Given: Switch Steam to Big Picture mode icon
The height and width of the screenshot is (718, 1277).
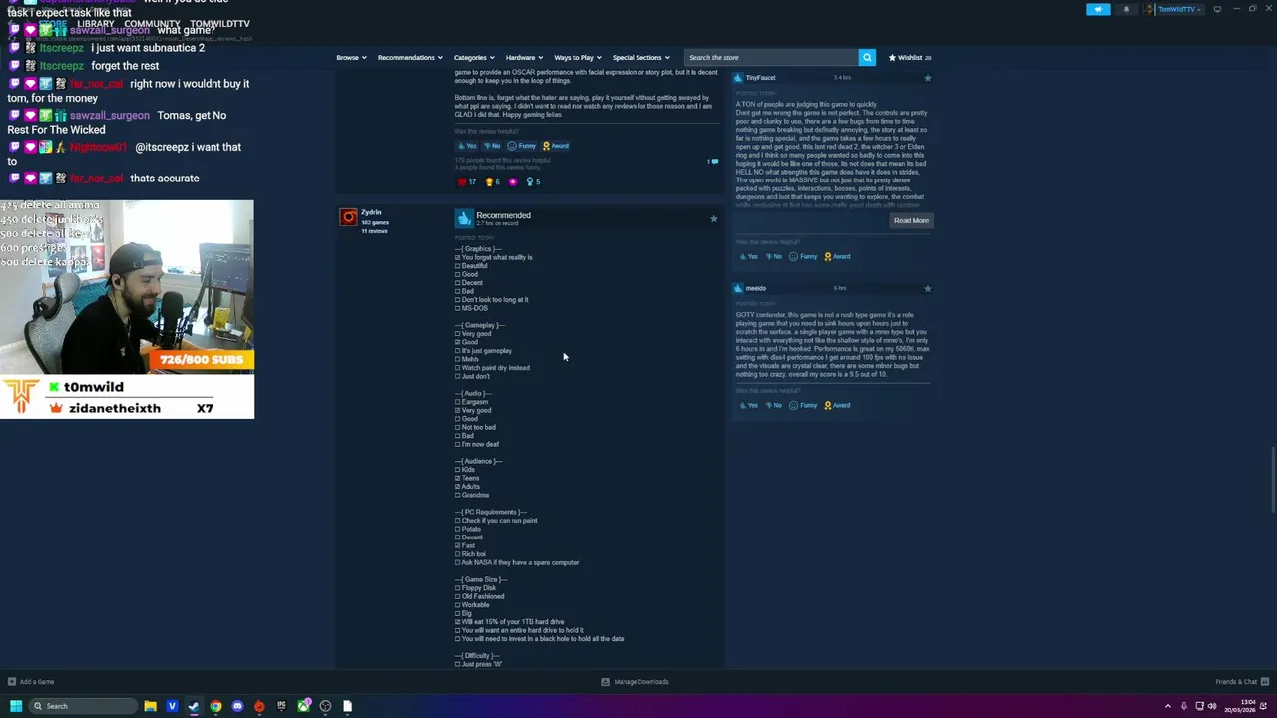Looking at the screenshot, I should coord(1216,9).
